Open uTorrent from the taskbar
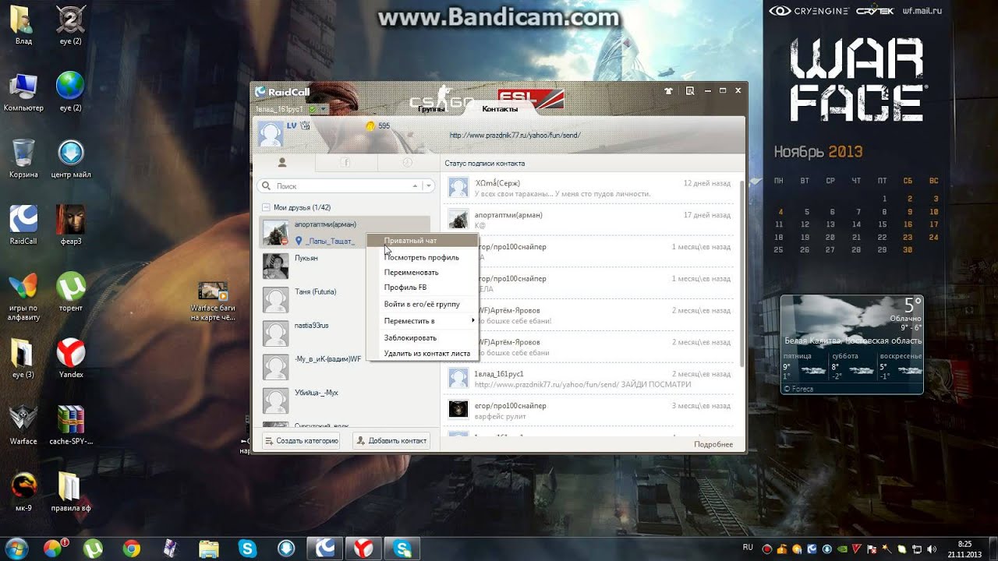This screenshot has width=998, height=561. (93, 548)
